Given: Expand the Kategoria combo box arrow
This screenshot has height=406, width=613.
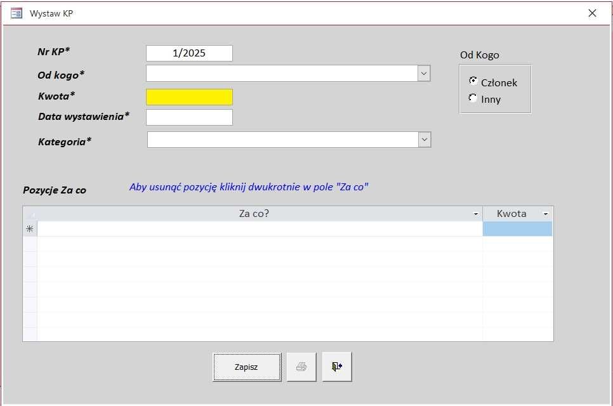Looking at the screenshot, I should (425, 140).
